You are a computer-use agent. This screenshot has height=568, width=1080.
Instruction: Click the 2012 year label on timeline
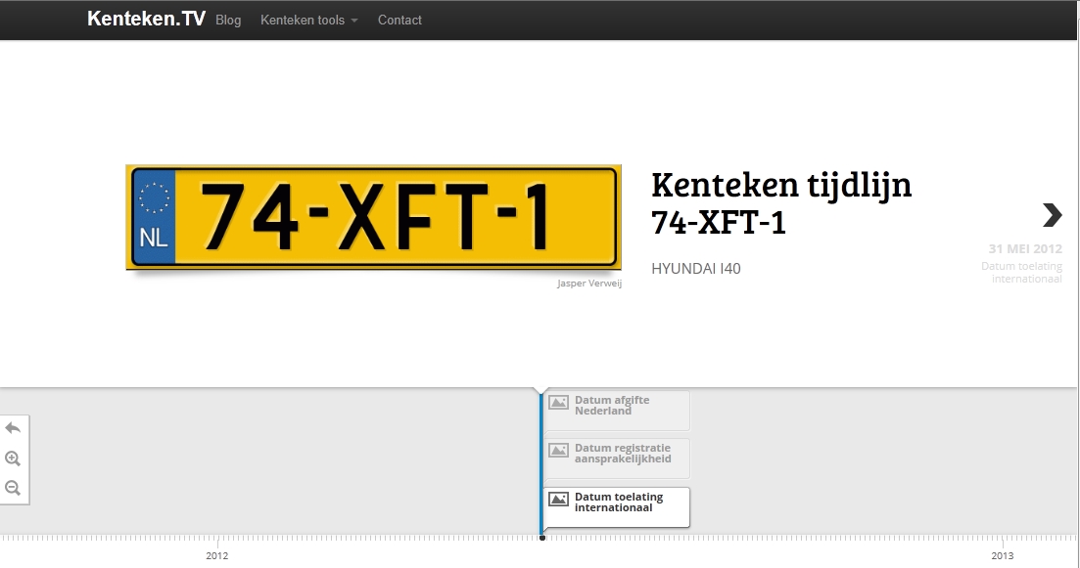click(x=217, y=555)
